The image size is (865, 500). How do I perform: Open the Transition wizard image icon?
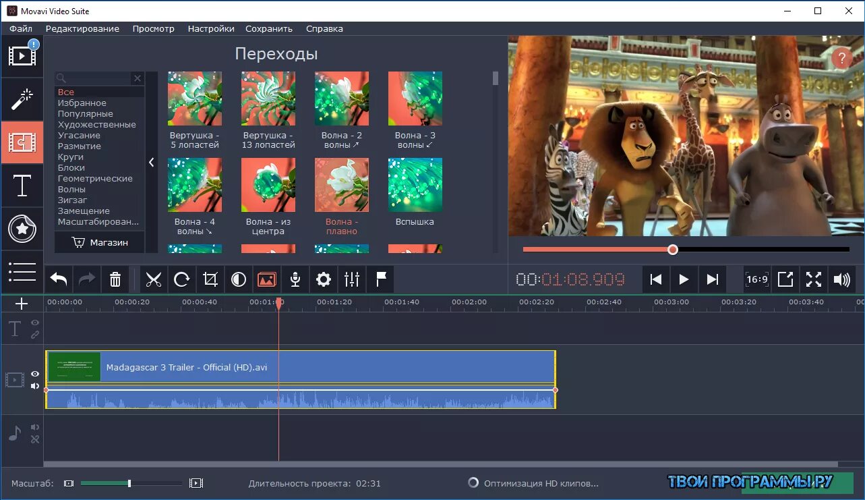pyautogui.click(x=267, y=279)
